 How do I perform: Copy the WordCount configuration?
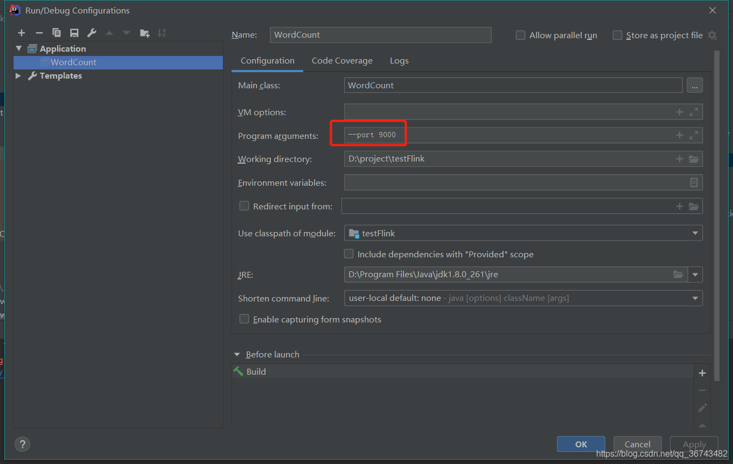(57, 33)
